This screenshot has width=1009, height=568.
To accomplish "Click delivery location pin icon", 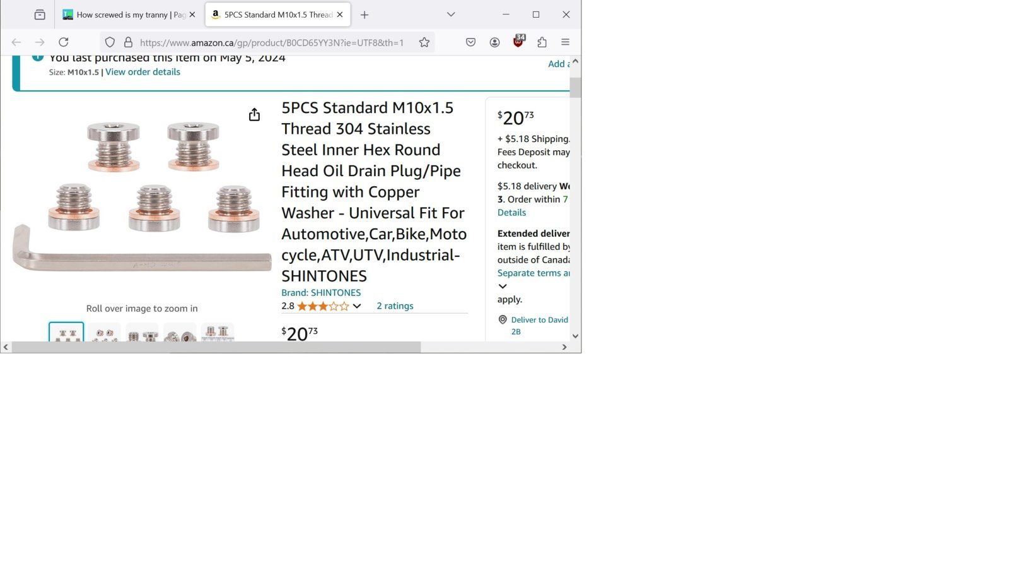I will coord(503,320).
